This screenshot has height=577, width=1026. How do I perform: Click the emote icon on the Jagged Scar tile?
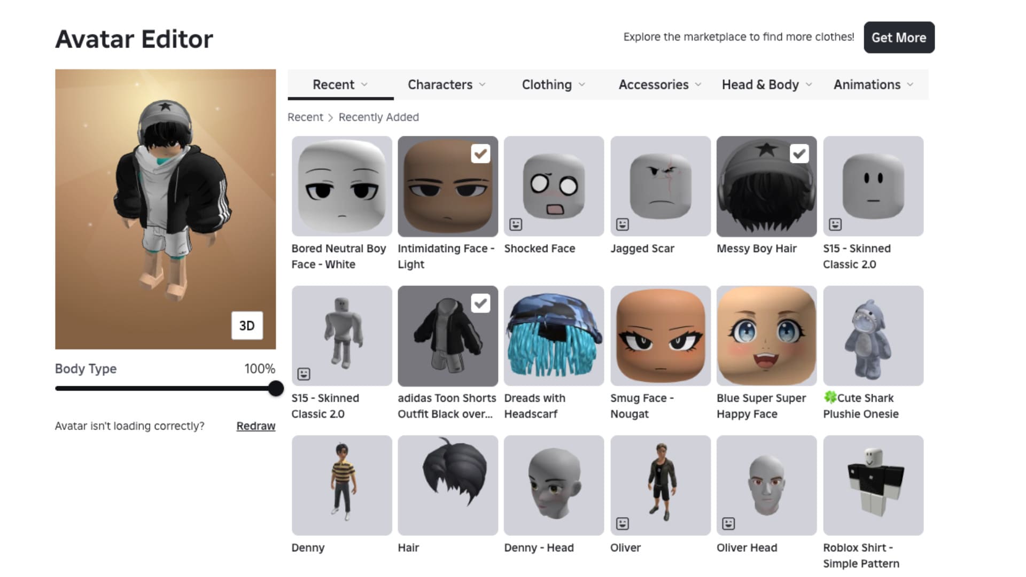621,224
